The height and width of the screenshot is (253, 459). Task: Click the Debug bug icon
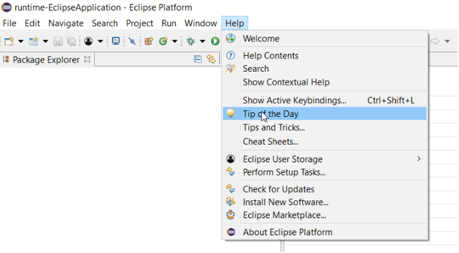191,41
